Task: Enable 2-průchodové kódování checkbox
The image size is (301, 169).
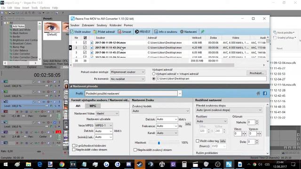Action: coord(74,146)
